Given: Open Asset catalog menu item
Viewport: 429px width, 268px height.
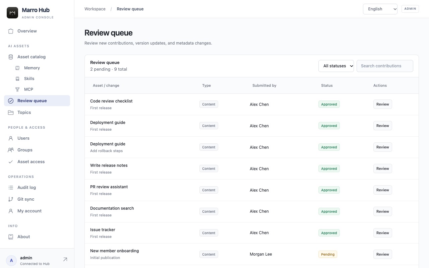Looking at the screenshot, I should pos(37,57).
